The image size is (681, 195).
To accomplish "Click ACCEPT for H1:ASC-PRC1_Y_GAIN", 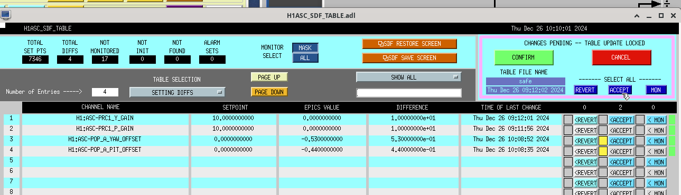I will 621,120.
